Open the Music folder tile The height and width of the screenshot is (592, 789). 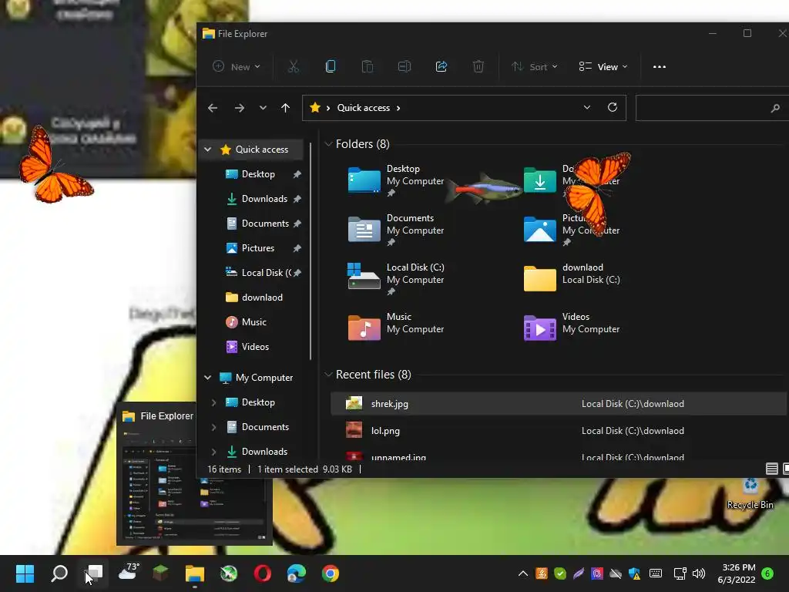(397, 328)
